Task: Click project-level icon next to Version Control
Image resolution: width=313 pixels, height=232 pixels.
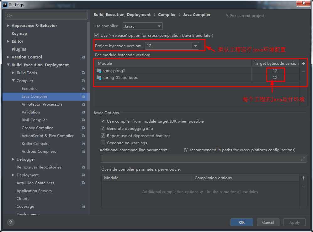Action: click(83, 57)
